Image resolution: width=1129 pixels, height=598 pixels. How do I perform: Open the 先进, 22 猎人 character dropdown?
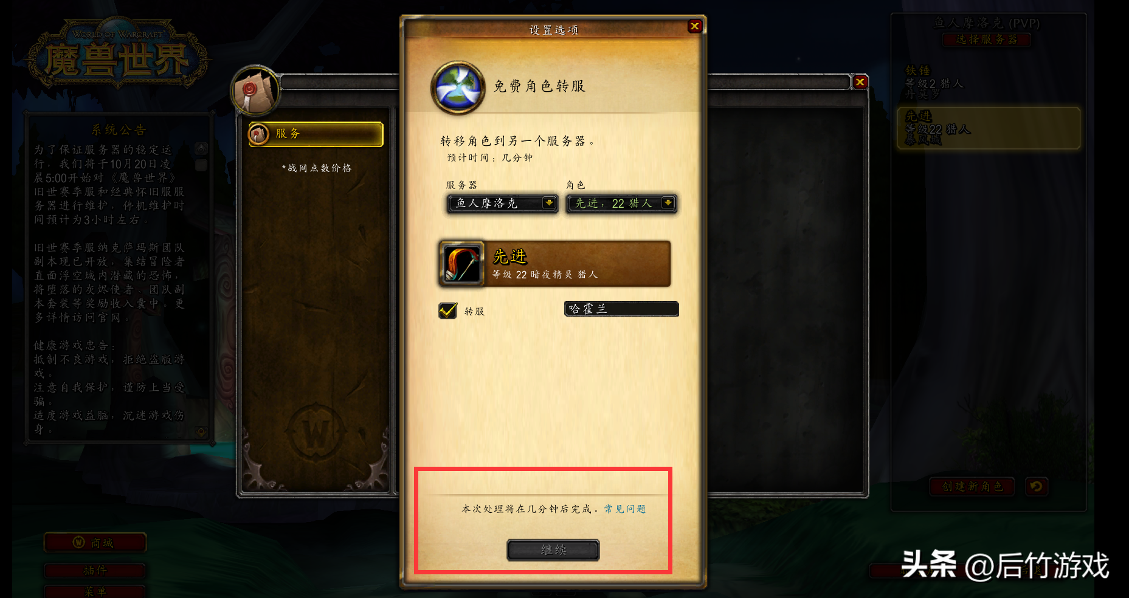(x=621, y=203)
